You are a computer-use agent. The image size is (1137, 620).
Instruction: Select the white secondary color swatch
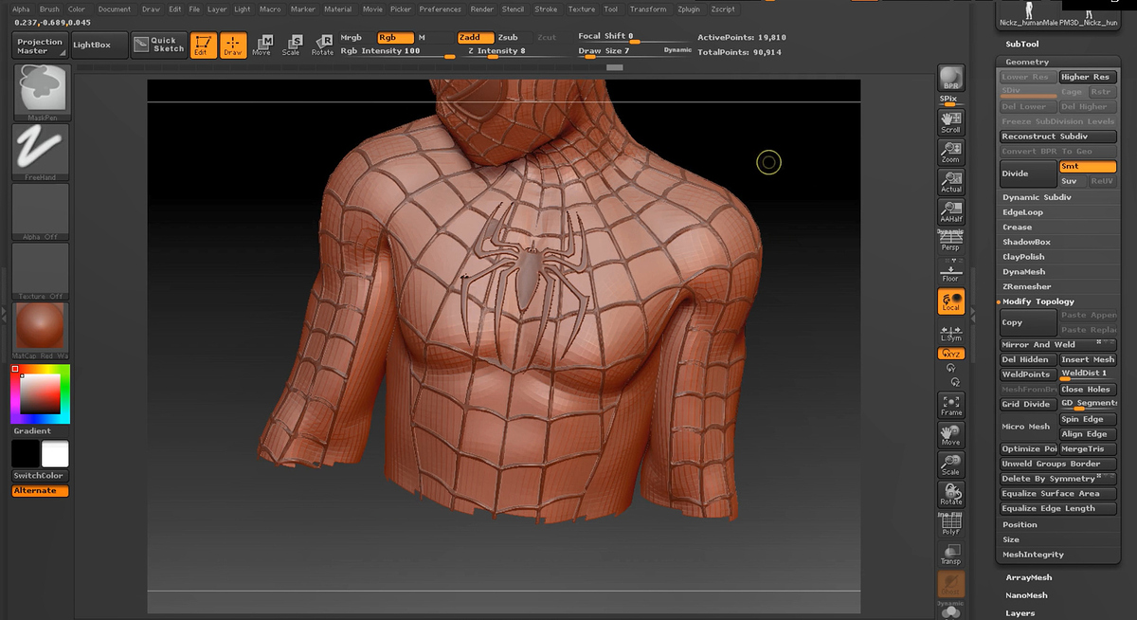(x=55, y=454)
